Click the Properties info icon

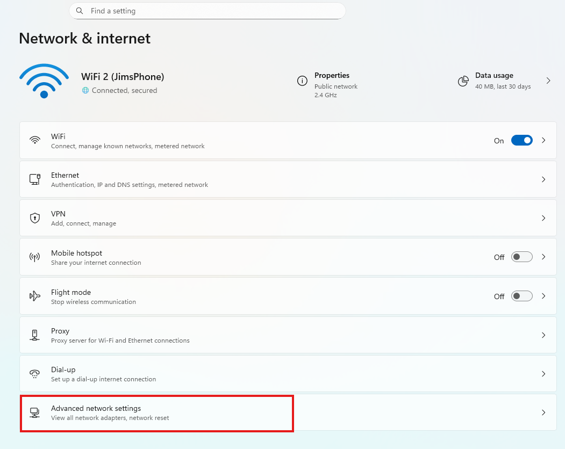click(x=302, y=81)
